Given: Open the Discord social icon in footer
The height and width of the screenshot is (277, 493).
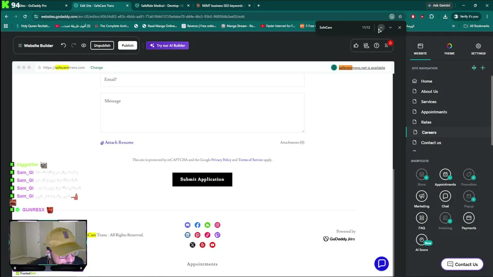Looking at the screenshot, I should [188, 225].
